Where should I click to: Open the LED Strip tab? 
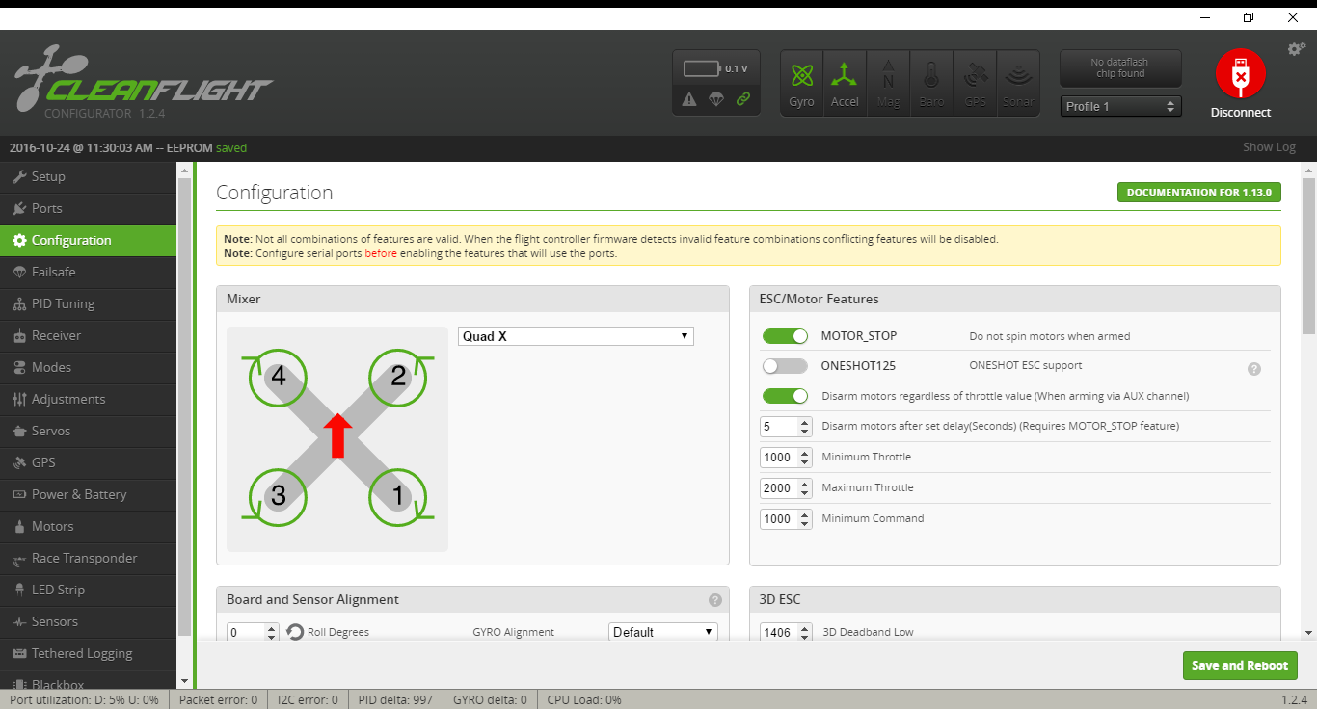[89, 590]
